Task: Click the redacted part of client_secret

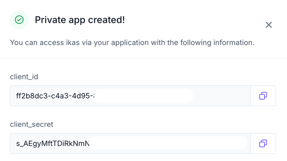Action: [168, 143]
